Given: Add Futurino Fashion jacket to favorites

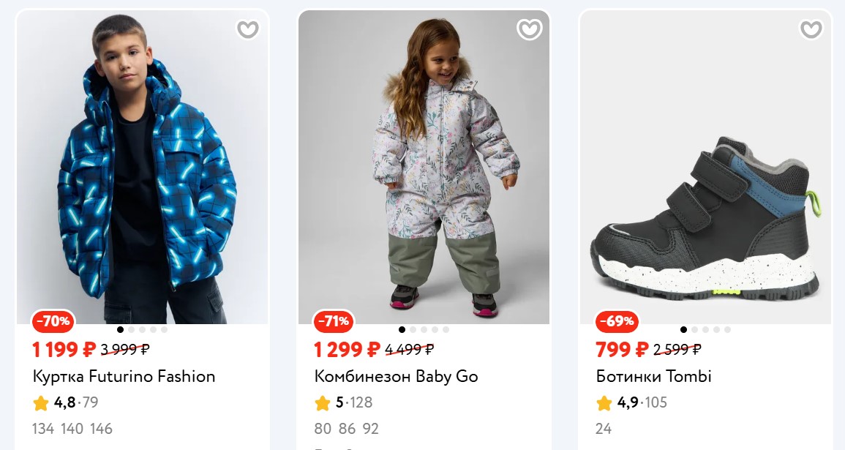Looking at the screenshot, I should pyautogui.click(x=248, y=29).
